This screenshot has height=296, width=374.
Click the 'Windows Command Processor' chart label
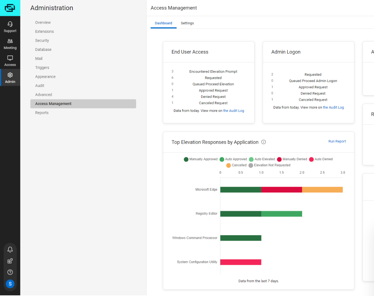(x=195, y=238)
